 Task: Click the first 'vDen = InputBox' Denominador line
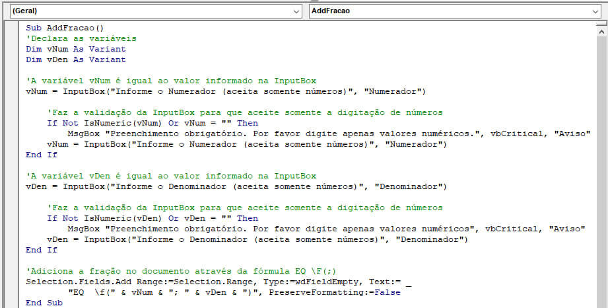click(236, 186)
